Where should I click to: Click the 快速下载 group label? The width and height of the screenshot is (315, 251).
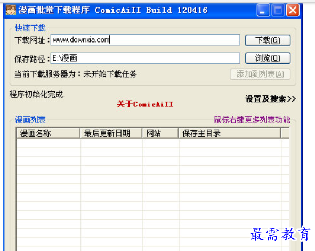30,28
